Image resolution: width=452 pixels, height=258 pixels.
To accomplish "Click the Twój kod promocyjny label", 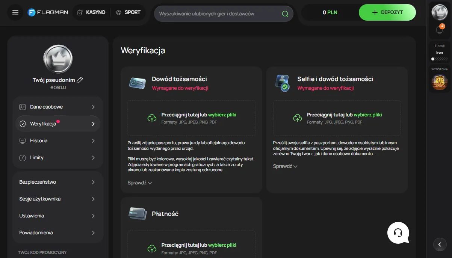I will click(42, 252).
